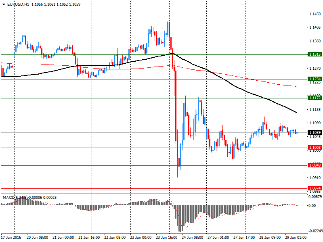This screenshot has width=323, height=242.
Task: Click the 21 Jun 16:00 time label
Action: (89, 237)
